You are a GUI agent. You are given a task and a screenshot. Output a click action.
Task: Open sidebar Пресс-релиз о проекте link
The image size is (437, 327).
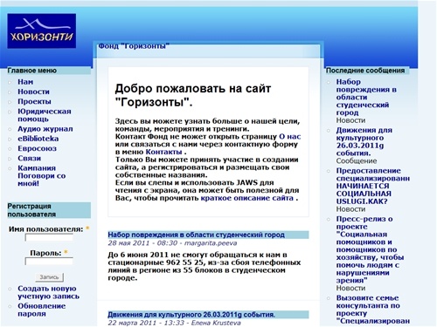click(370, 250)
